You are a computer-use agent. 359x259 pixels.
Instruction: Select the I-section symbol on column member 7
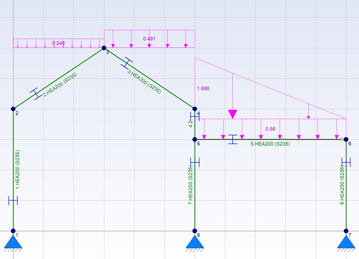click(x=195, y=162)
